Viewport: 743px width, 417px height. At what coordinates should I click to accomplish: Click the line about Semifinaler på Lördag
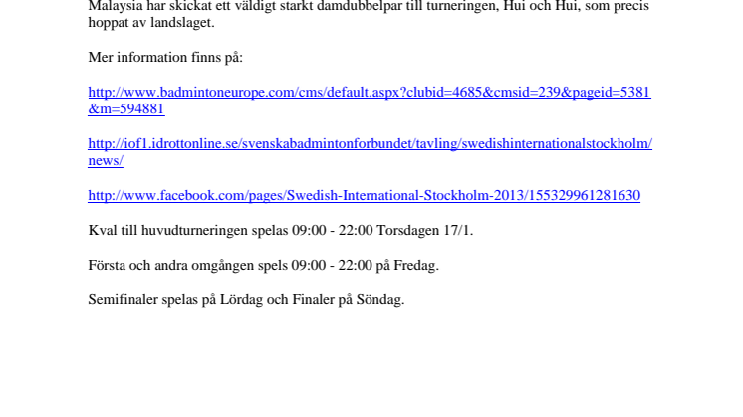[246, 300]
